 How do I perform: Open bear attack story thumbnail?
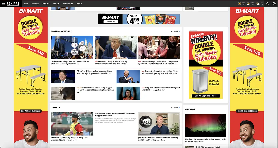[63, 93]
